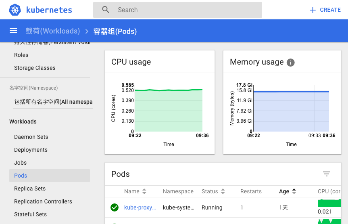Screen dimensions: 348x224
Task: Click the kube-syste... namespace cell
Action: [x=179, y=207]
